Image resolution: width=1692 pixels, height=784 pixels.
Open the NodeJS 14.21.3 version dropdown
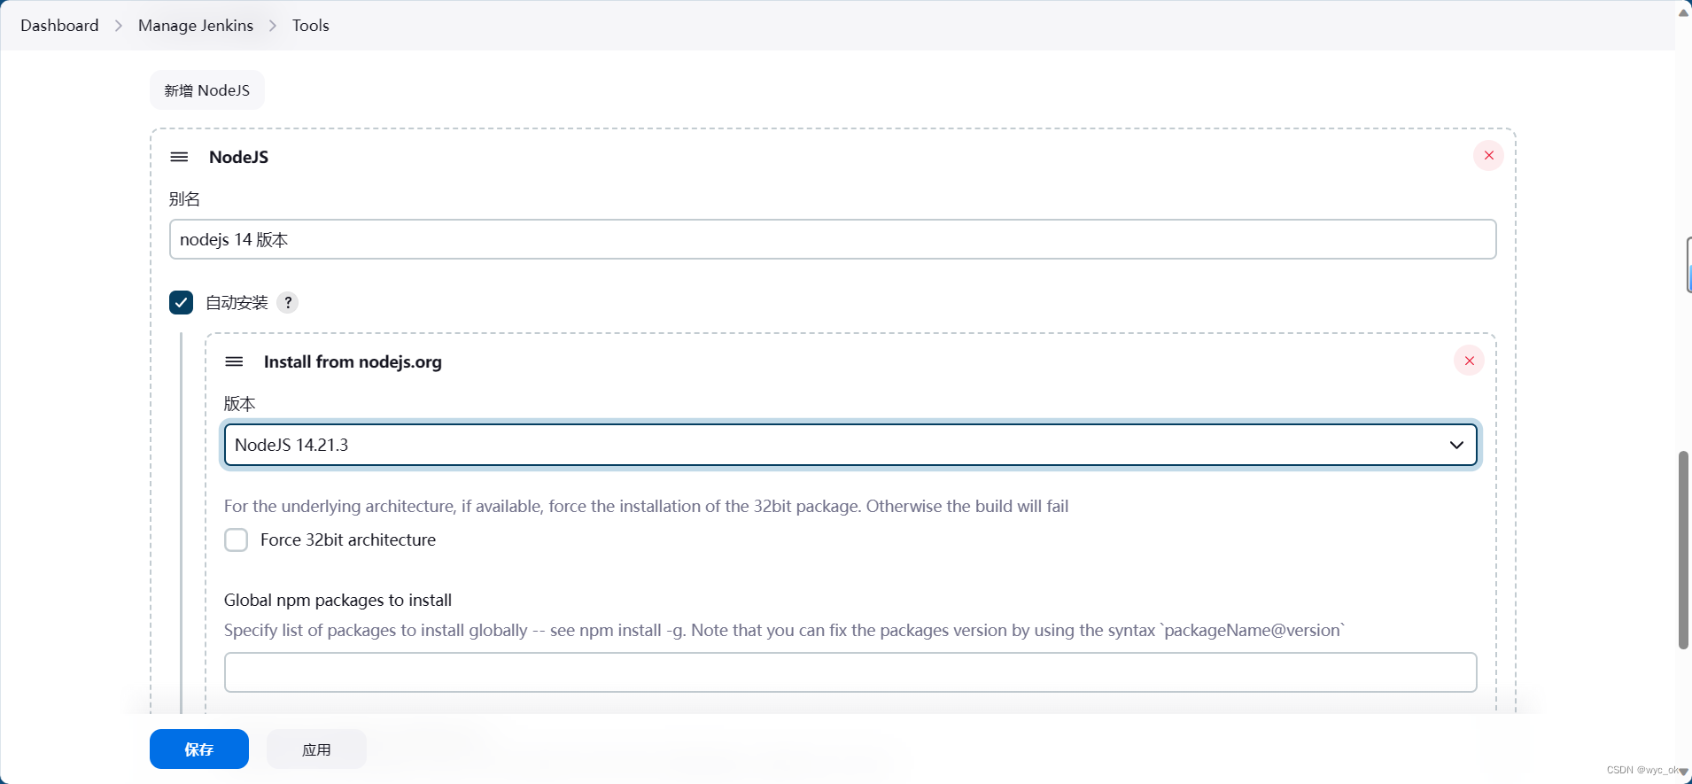[850, 445]
